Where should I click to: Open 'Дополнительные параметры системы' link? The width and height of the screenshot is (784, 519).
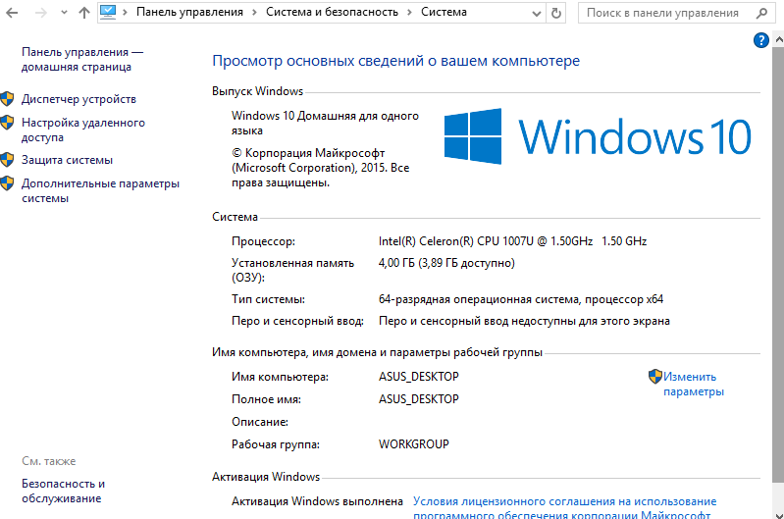100,191
